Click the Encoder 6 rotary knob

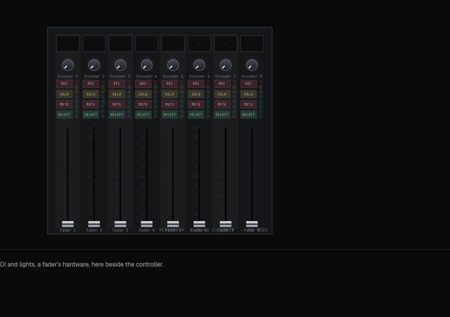pos(199,65)
